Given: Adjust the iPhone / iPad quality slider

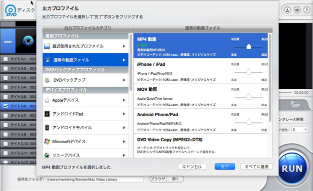Looking at the screenshot, I should 248,72.
